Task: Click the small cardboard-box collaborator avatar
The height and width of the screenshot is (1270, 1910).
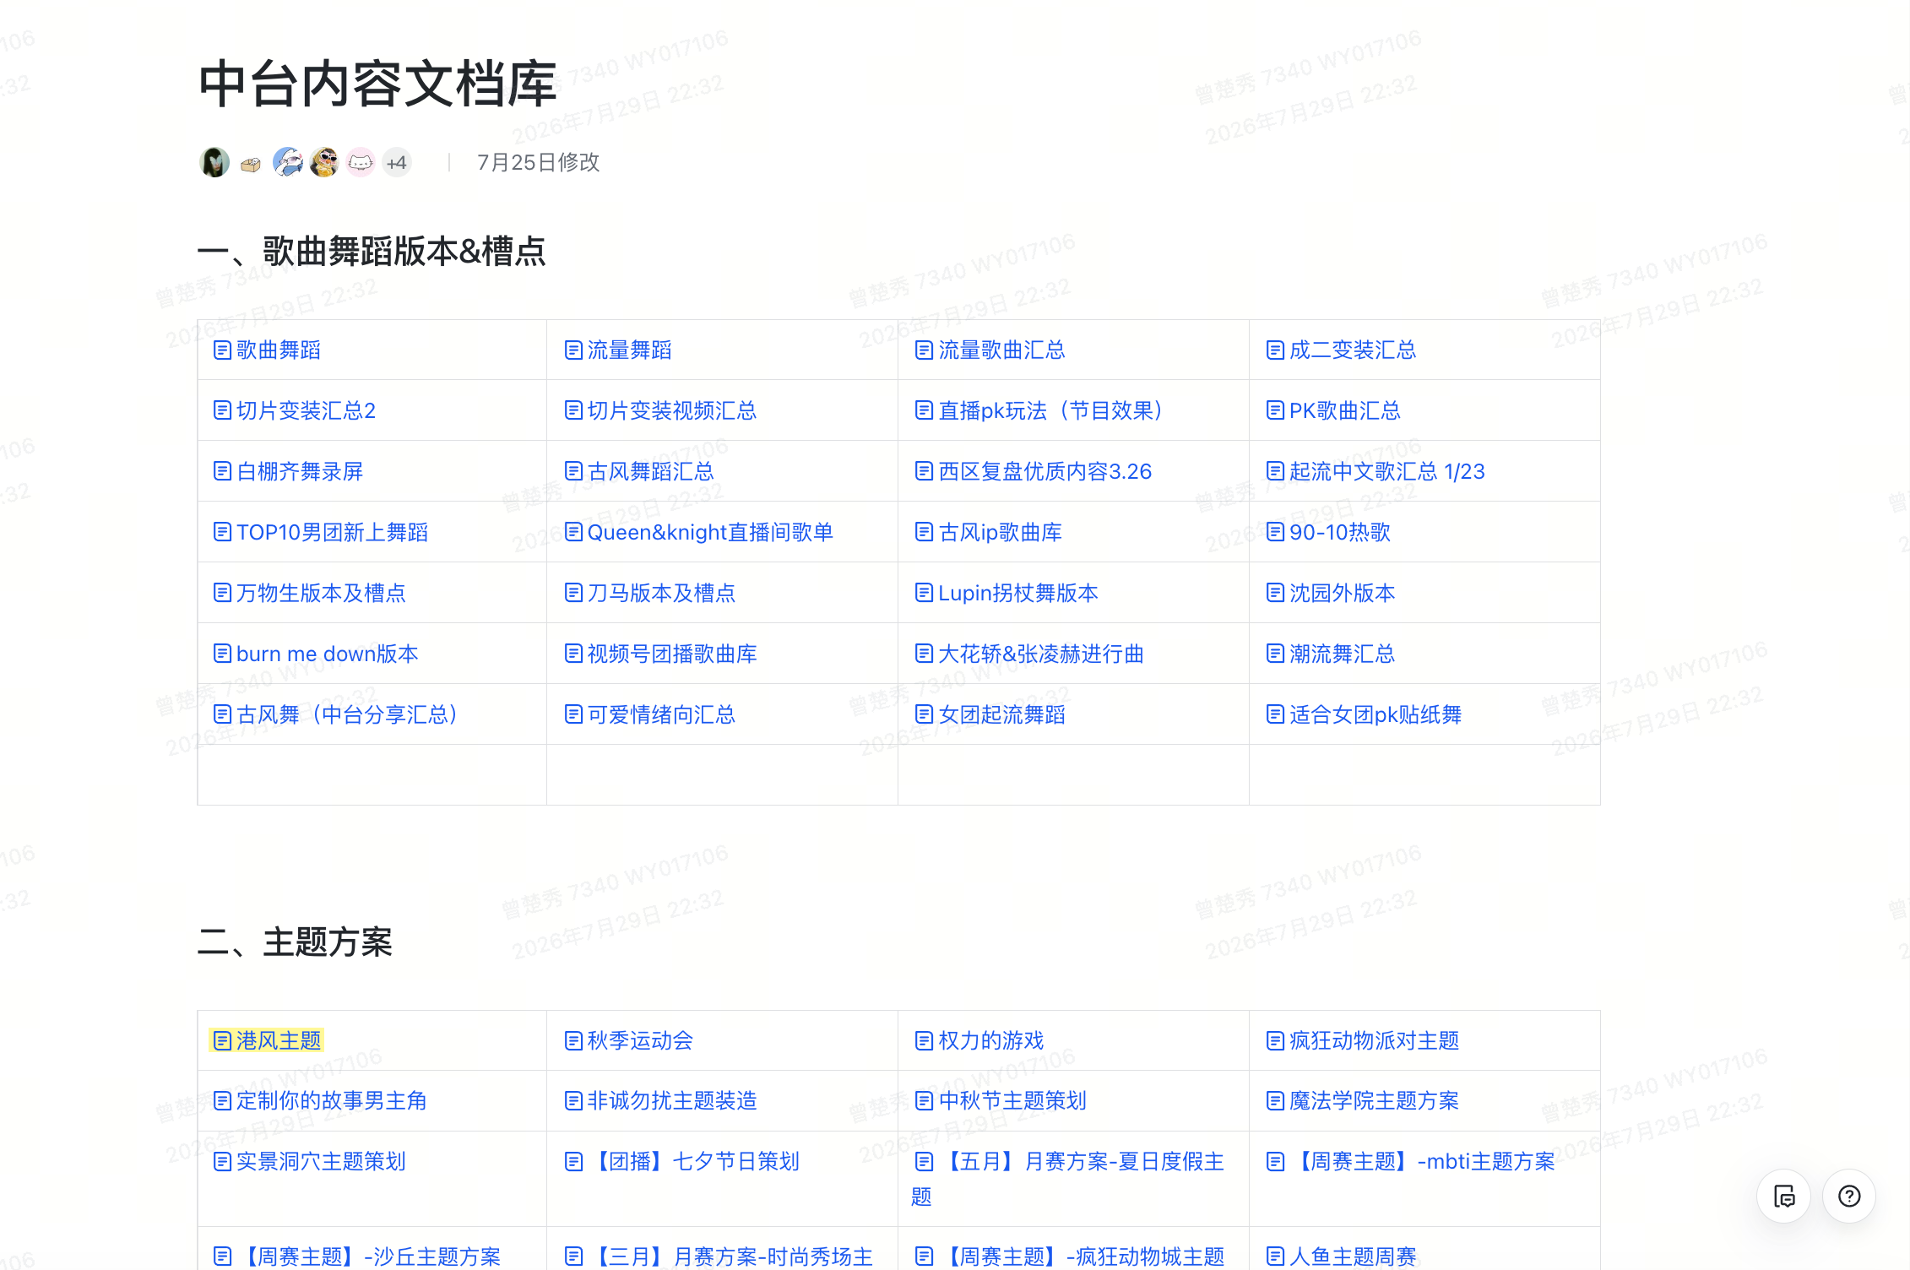Action: (x=251, y=164)
